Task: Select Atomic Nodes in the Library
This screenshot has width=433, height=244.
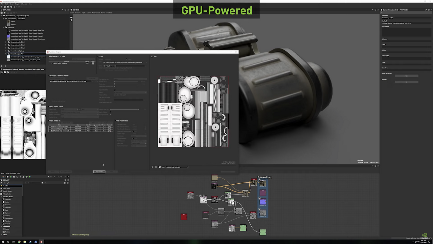Action: click(7, 191)
